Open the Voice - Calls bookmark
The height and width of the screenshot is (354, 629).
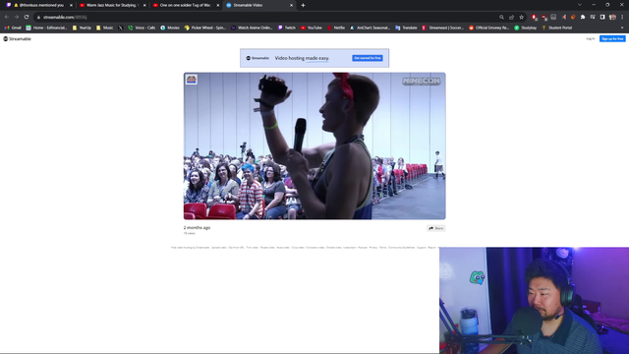coord(142,28)
